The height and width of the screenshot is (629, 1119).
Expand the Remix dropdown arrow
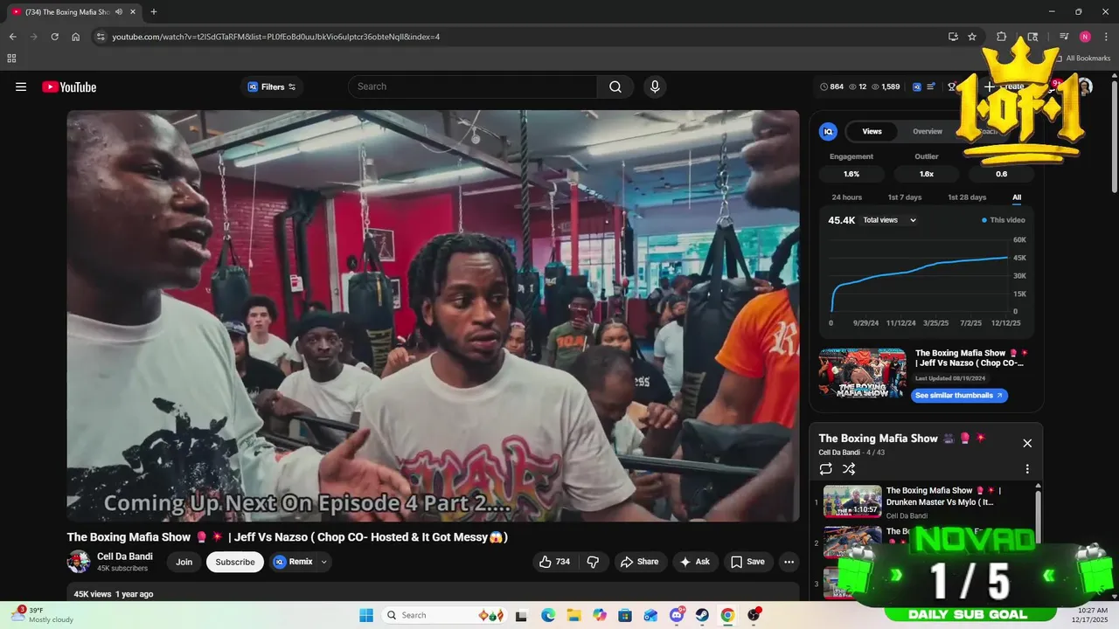click(x=324, y=562)
